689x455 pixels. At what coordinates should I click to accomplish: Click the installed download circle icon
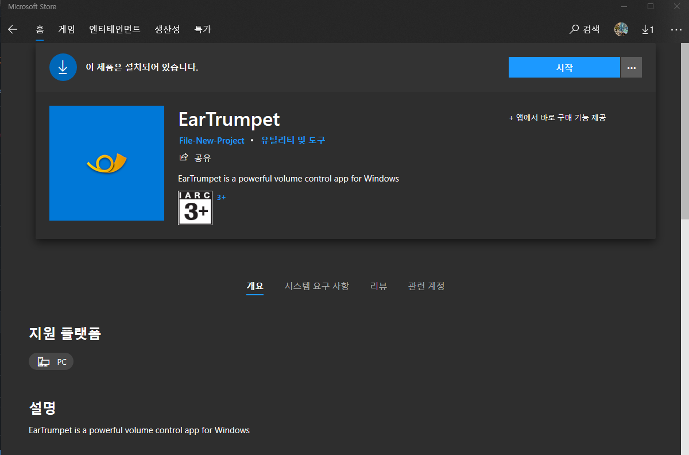63,67
